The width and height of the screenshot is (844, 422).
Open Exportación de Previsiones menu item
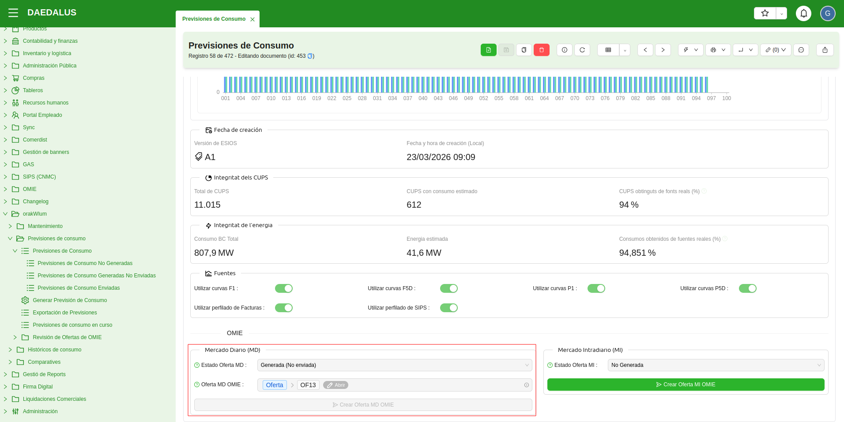pos(64,313)
